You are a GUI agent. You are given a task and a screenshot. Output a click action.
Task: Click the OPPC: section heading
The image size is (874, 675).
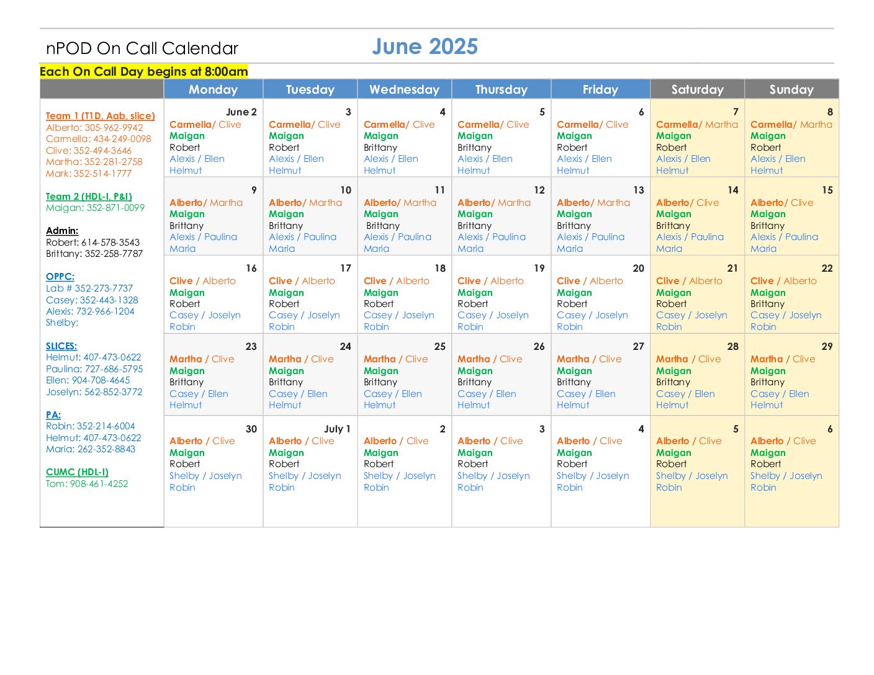(x=60, y=277)
